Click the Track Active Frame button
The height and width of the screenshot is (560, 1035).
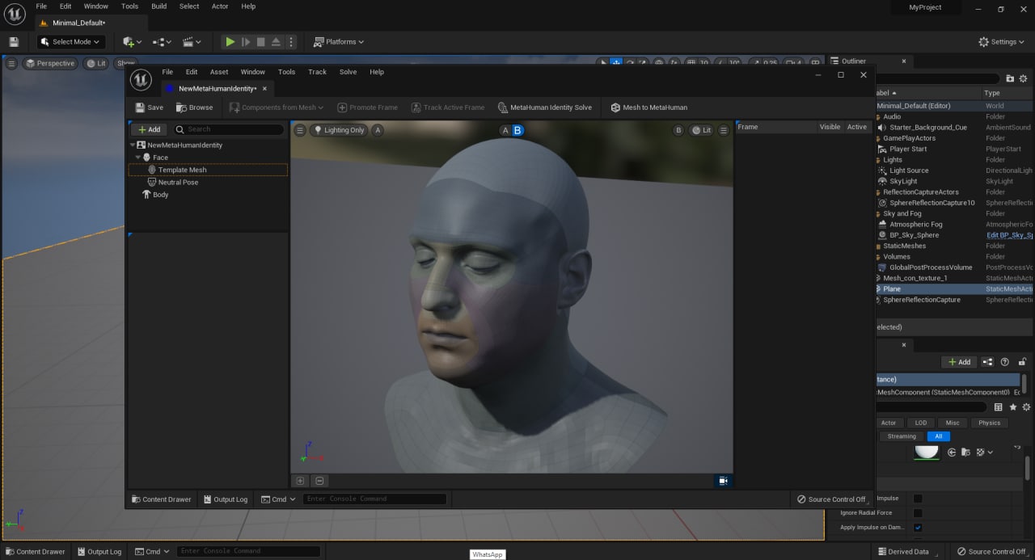click(x=449, y=107)
